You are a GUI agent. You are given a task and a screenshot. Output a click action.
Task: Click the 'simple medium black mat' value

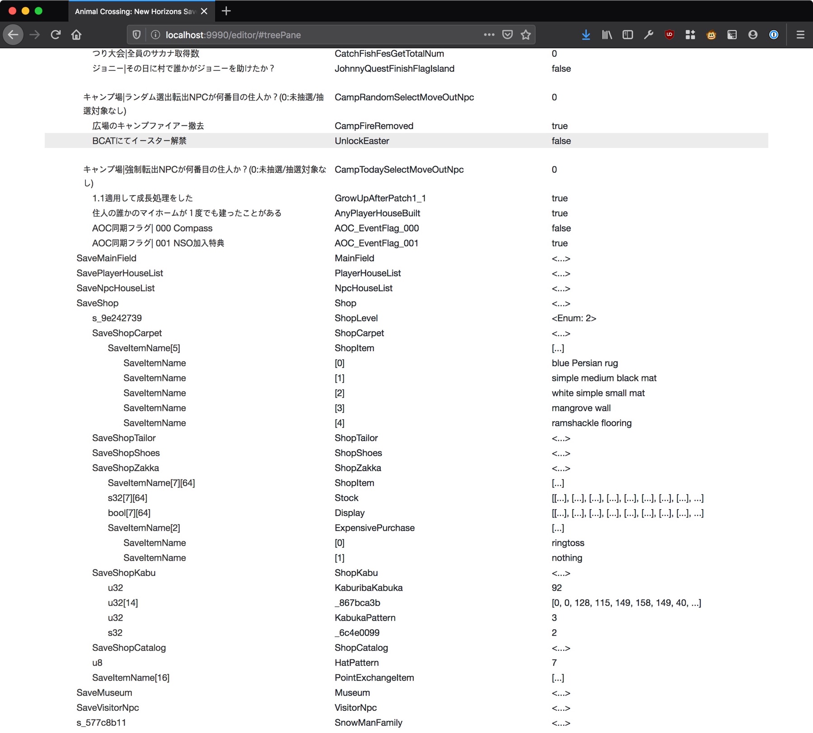(x=604, y=378)
